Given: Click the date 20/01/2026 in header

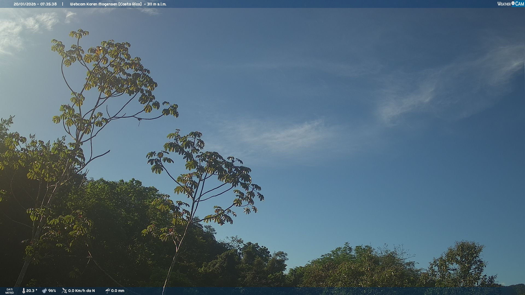Looking at the screenshot, I should point(25,4).
